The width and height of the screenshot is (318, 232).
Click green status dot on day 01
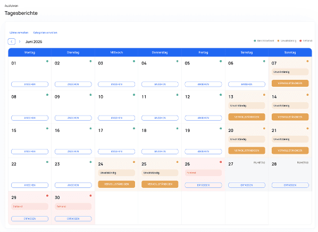pyautogui.click(x=47, y=61)
